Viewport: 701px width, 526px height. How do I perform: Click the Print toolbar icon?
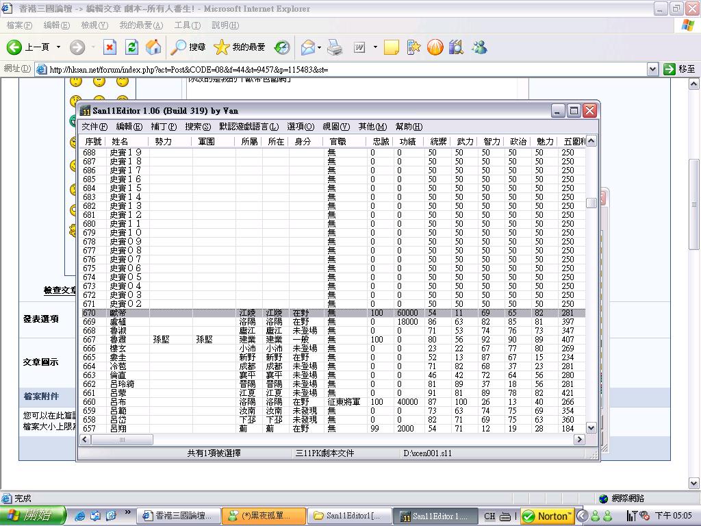pyautogui.click(x=335, y=47)
